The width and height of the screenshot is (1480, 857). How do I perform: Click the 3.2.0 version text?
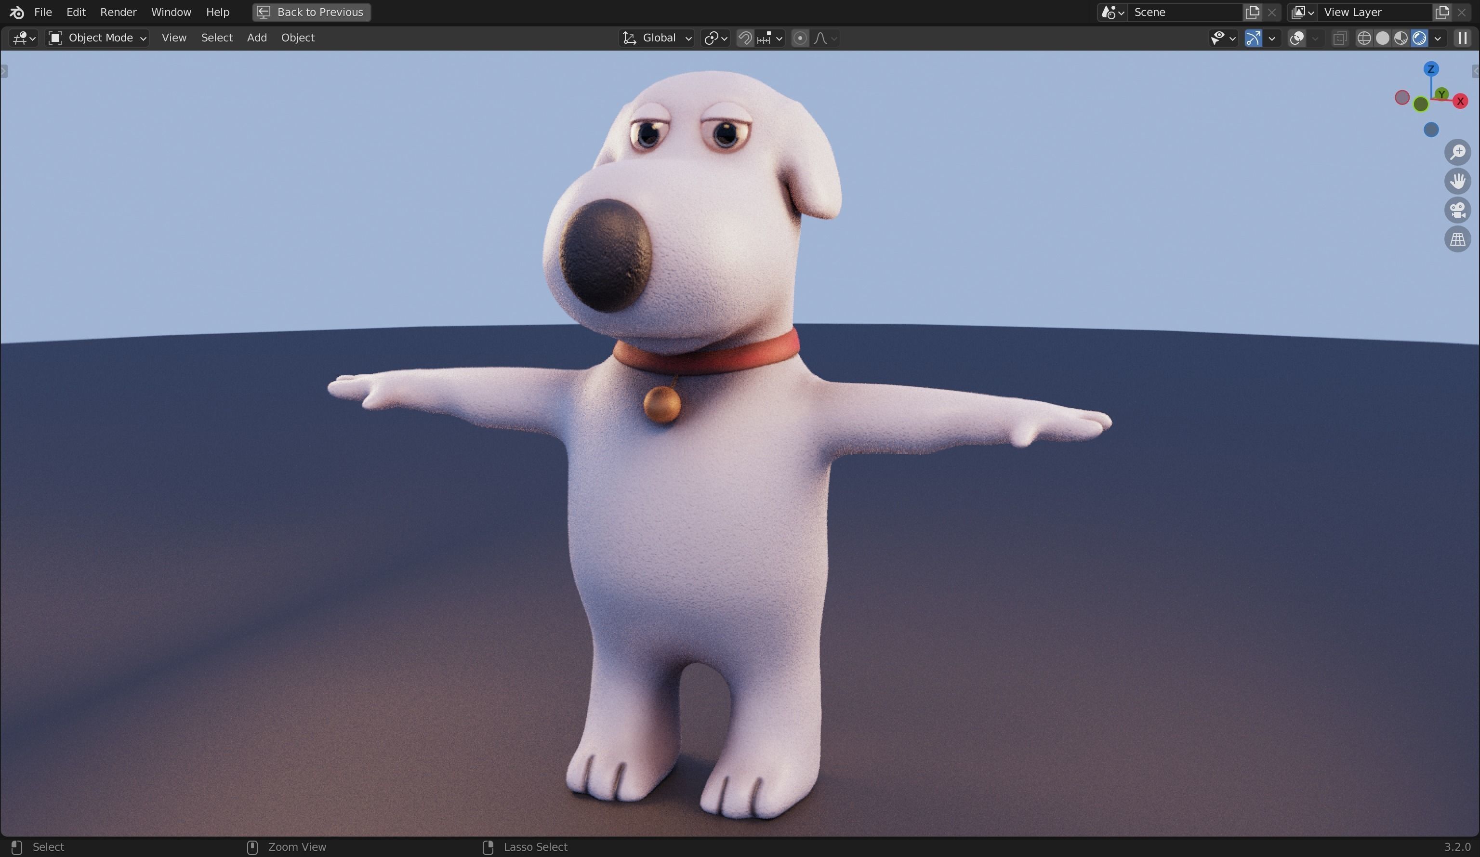tap(1457, 846)
